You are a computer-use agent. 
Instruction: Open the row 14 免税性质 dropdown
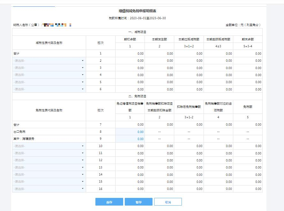(49, 175)
